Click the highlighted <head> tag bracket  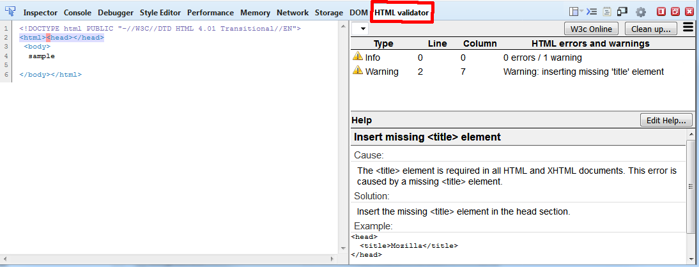pos(48,38)
